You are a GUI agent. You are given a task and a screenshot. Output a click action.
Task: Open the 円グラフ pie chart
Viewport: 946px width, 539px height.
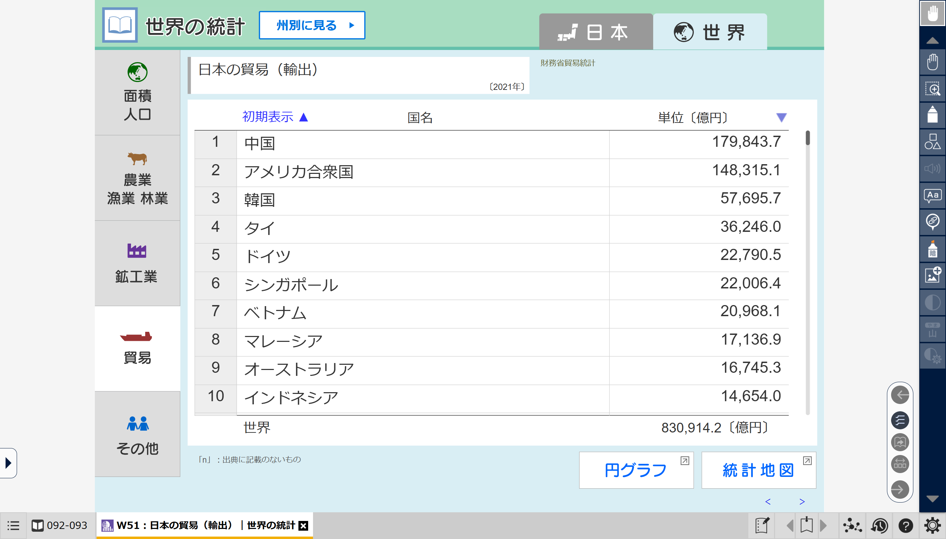636,470
